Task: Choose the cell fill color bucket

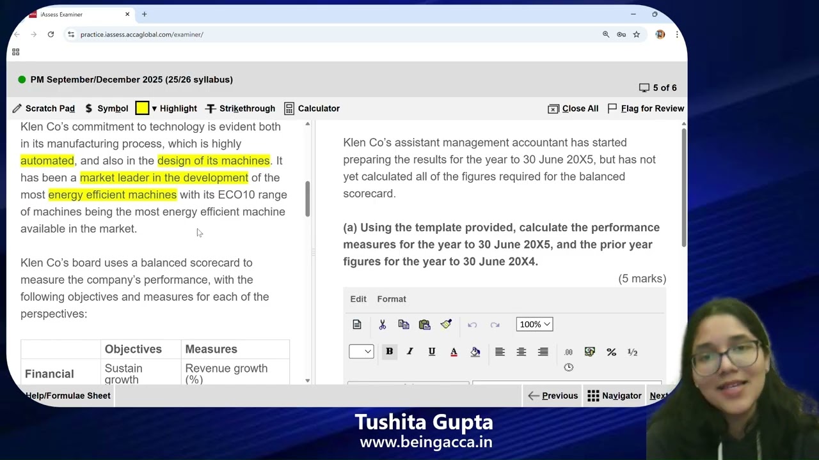Action: [475, 352]
